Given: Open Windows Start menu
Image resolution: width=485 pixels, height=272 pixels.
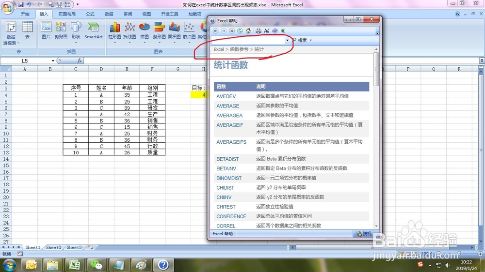Looking at the screenshot, I should coord(9,265).
